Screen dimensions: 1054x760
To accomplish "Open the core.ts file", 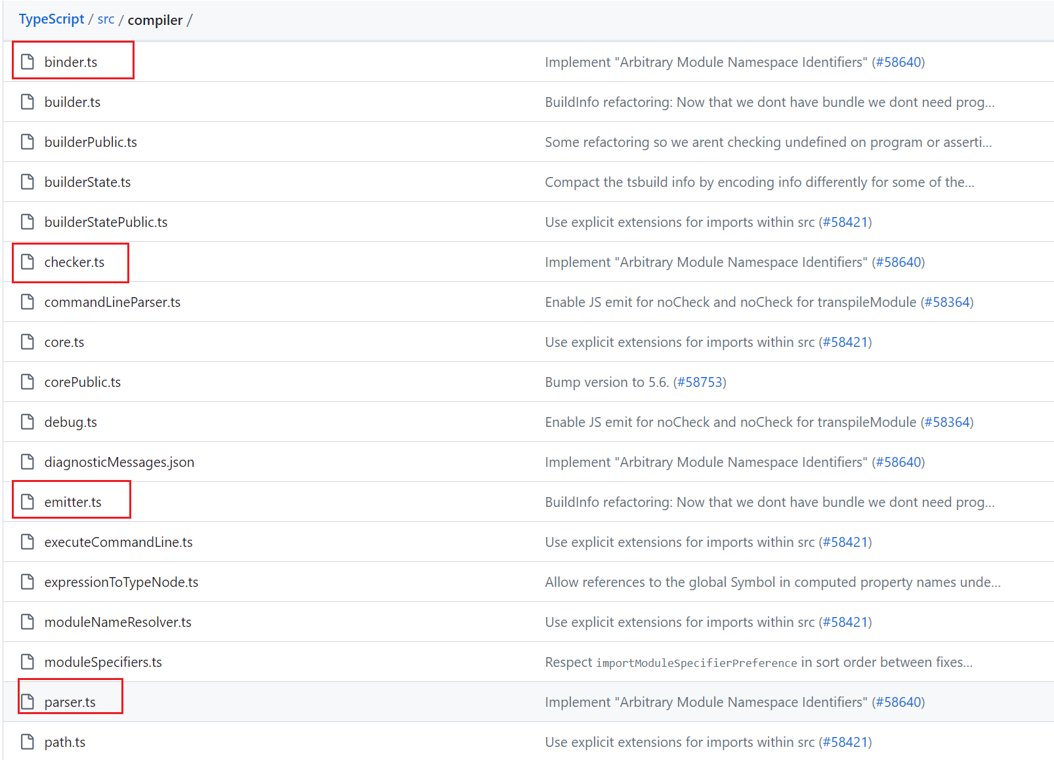I will point(64,342).
